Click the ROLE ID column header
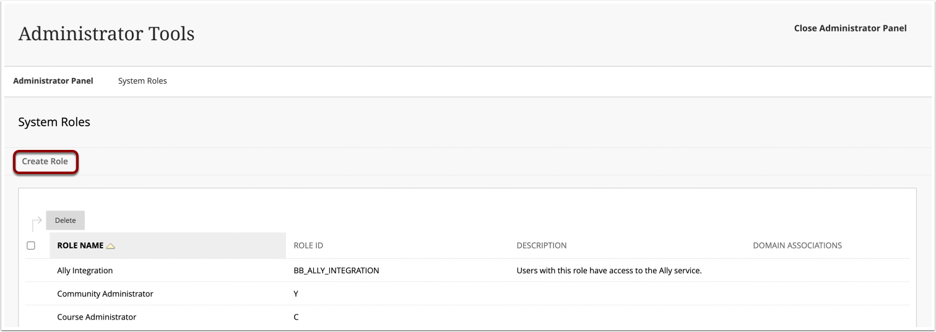The height and width of the screenshot is (332, 936). 308,246
